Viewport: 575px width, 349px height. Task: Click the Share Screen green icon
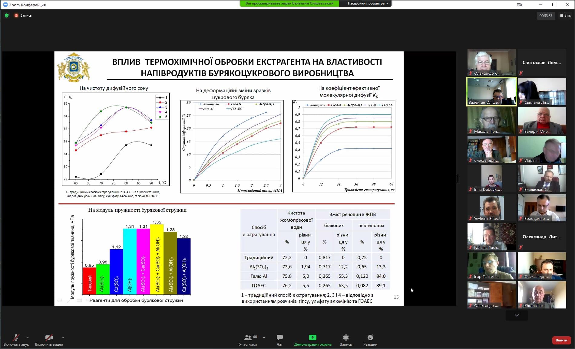[x=312, y=338]
